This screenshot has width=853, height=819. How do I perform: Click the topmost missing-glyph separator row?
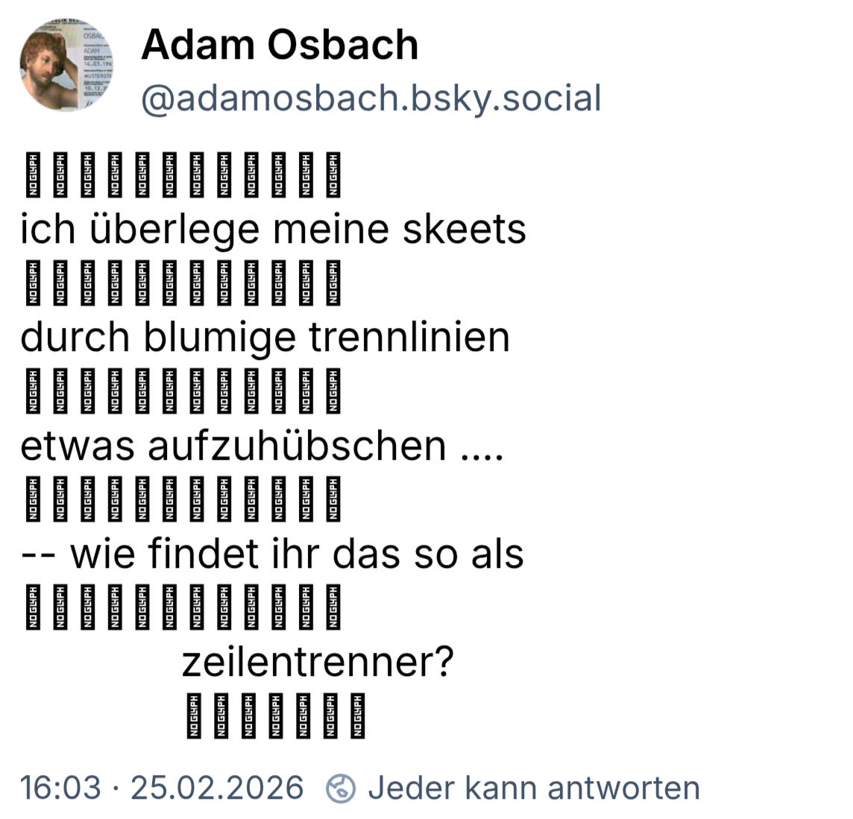click(183, 175)
